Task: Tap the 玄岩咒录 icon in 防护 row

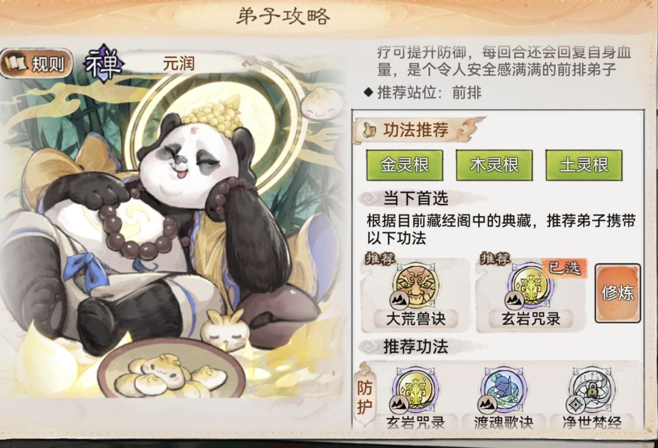Action: [416, 390]
